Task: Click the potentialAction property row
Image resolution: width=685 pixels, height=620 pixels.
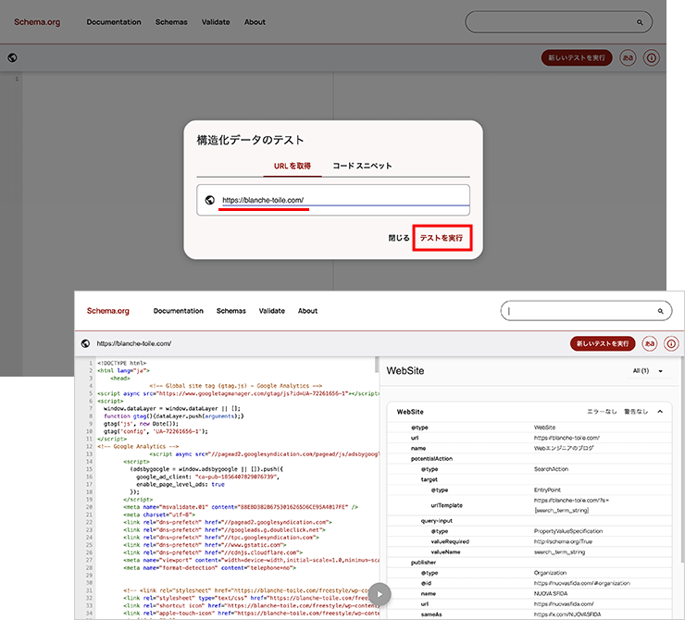Action: [x=529, y=458]
